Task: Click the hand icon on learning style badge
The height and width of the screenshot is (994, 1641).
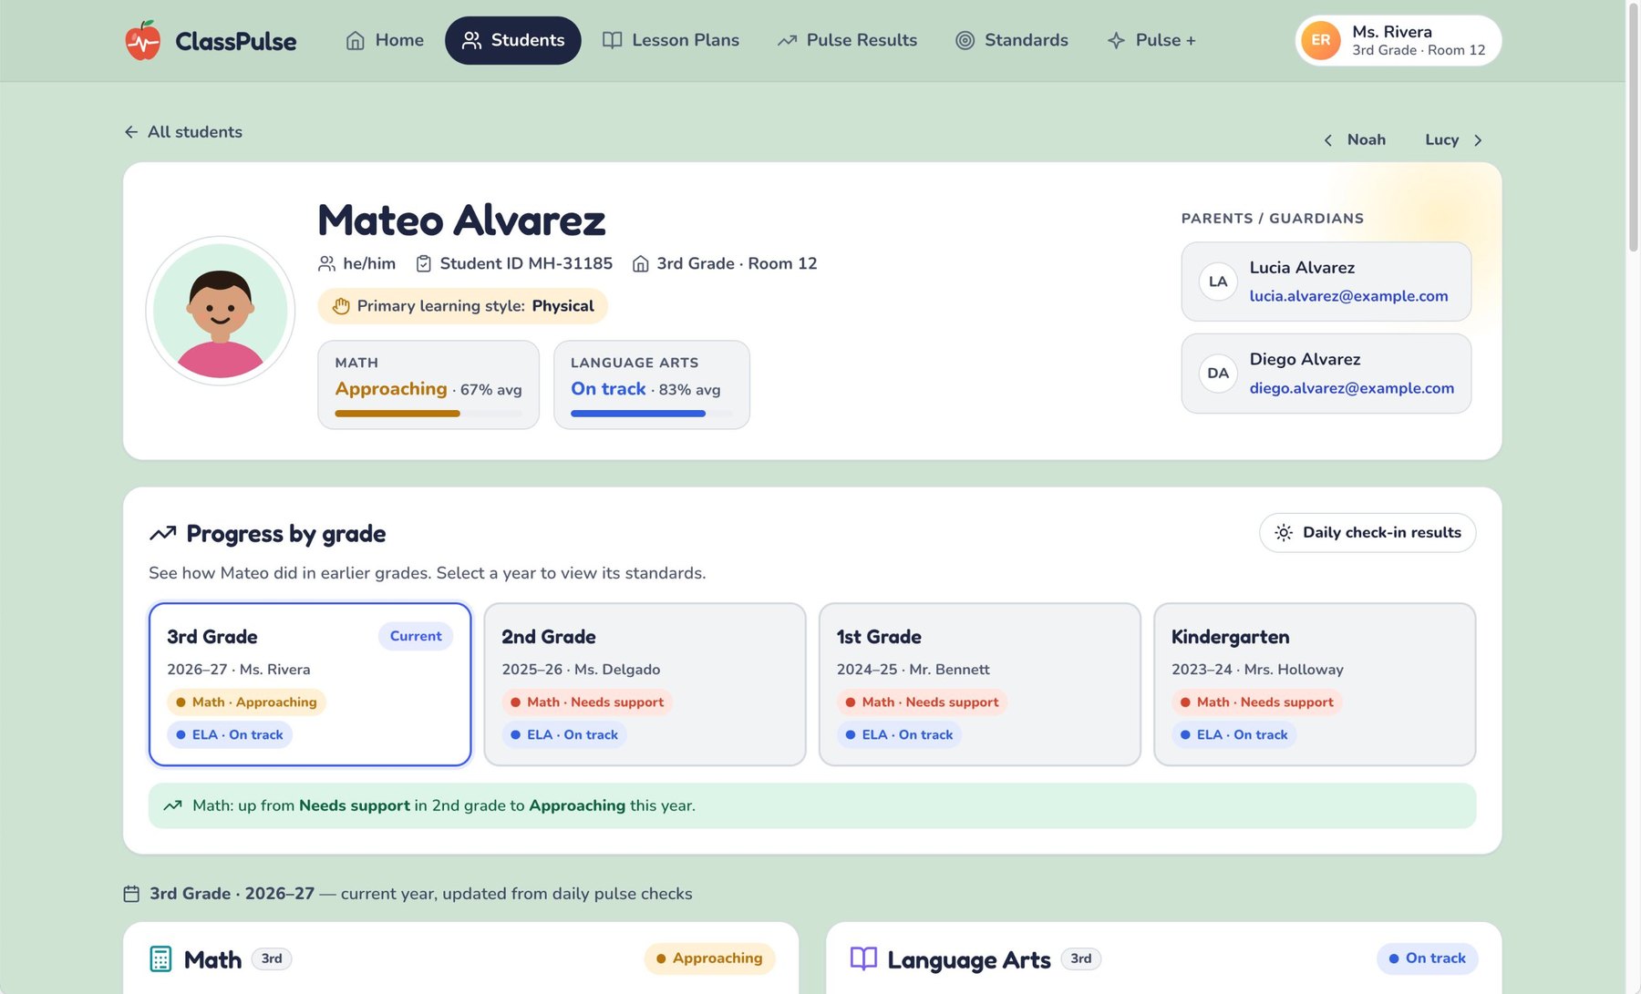Action: (x=341, y=306)
